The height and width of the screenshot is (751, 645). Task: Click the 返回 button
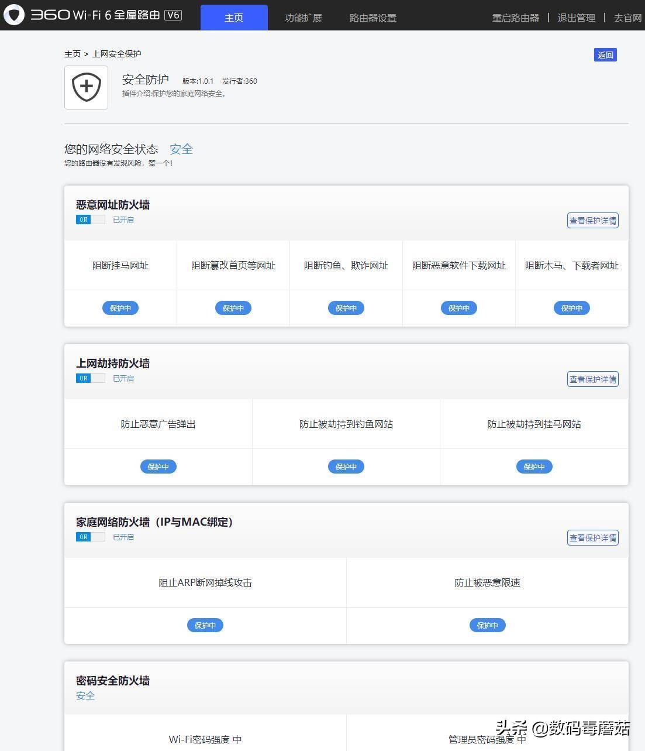[605, 54]
